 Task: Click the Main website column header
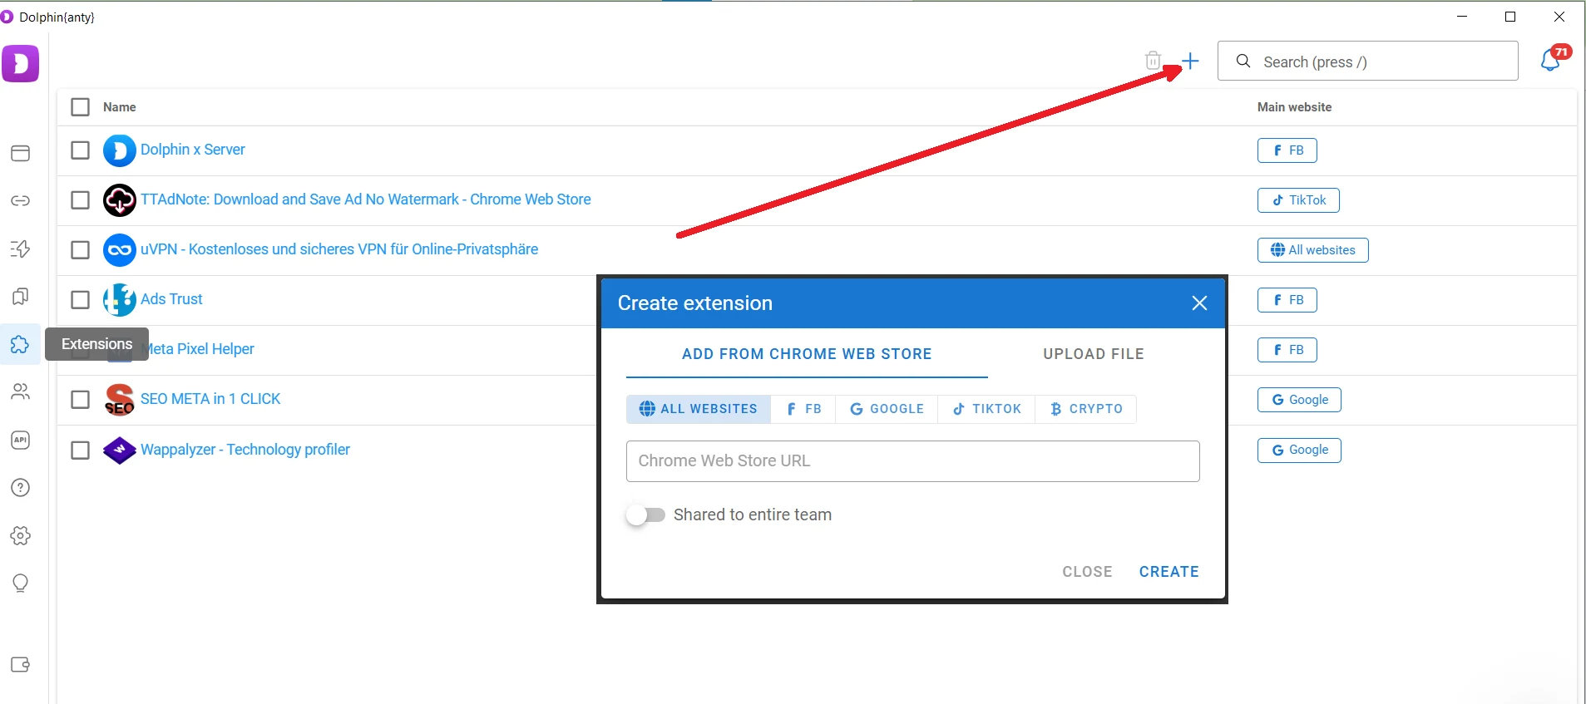coord(1294,107)
